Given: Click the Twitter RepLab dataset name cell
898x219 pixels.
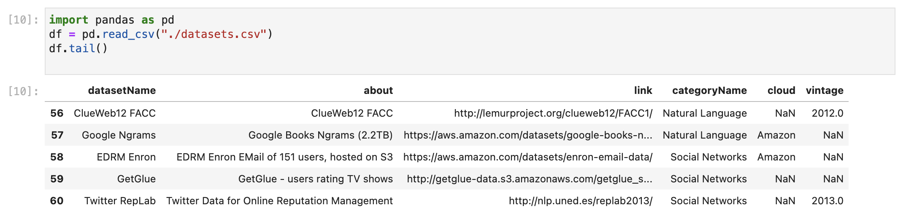Looking at the screenshot, I should [x=120, y=201].
